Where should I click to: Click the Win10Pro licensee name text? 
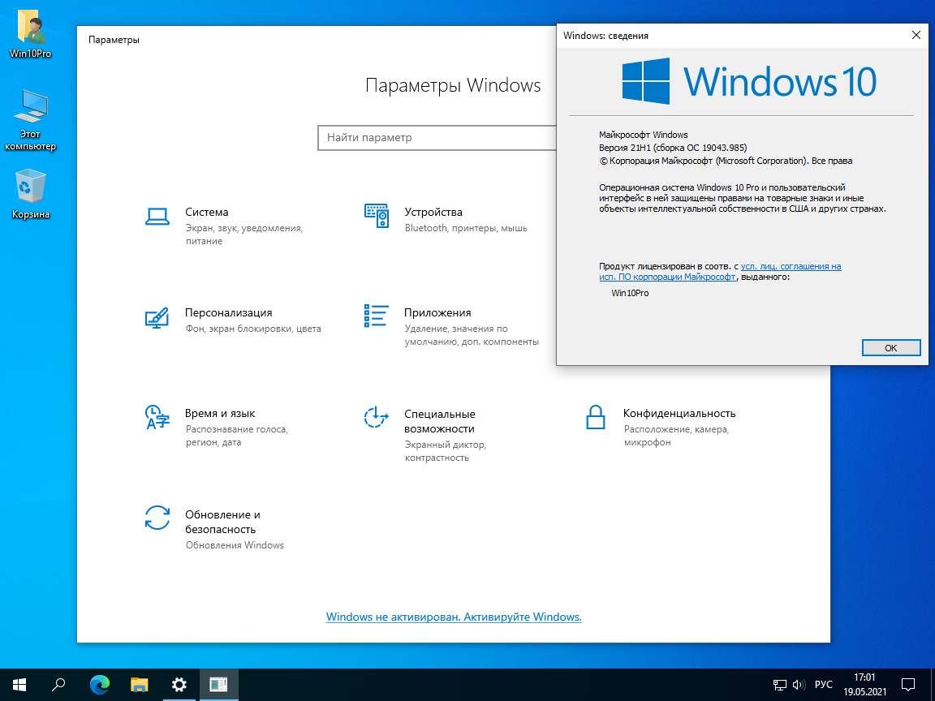pyautogui.click(x=631, y=293)
